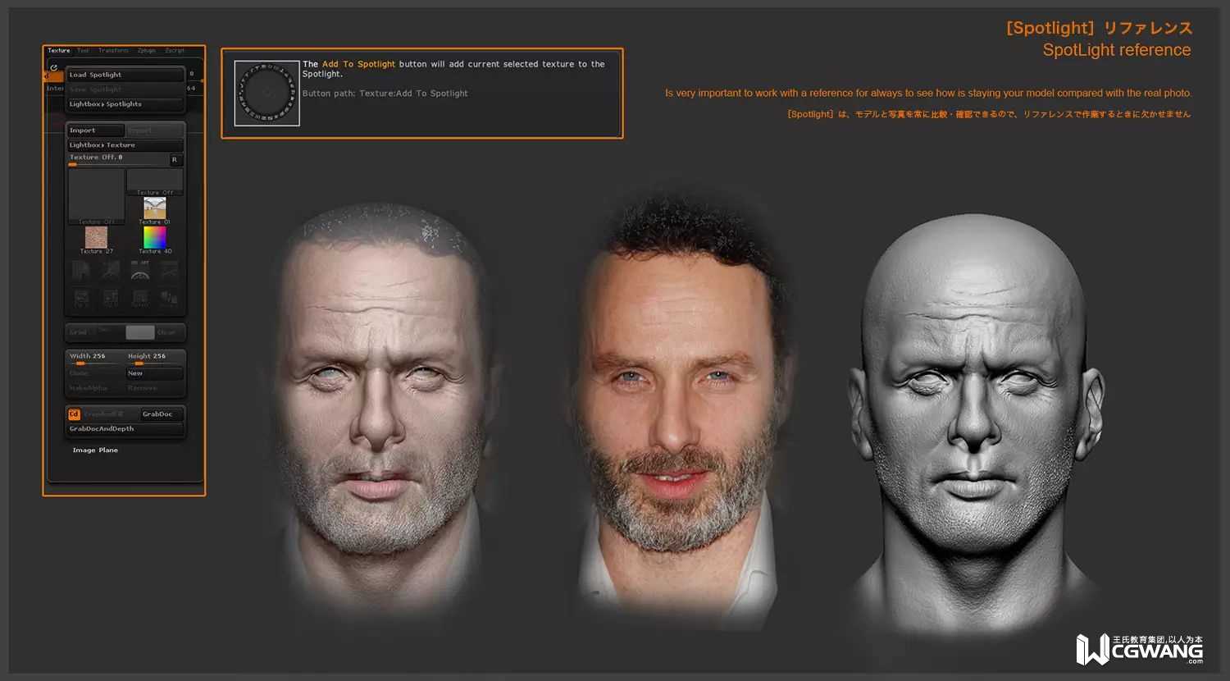1230x681 pixels.
Task: Click the Rotate texture icon
Action: (x=140, y=298)
